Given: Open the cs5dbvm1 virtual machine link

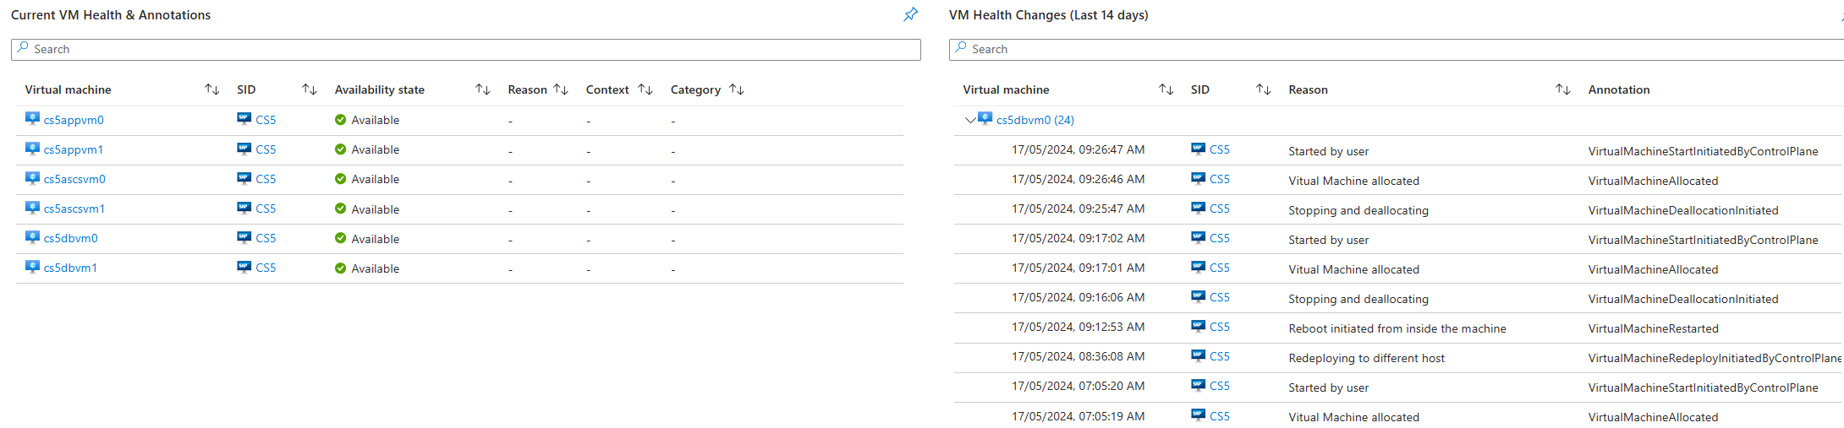Looking at the screenshot, I should (x=70, y=268).
